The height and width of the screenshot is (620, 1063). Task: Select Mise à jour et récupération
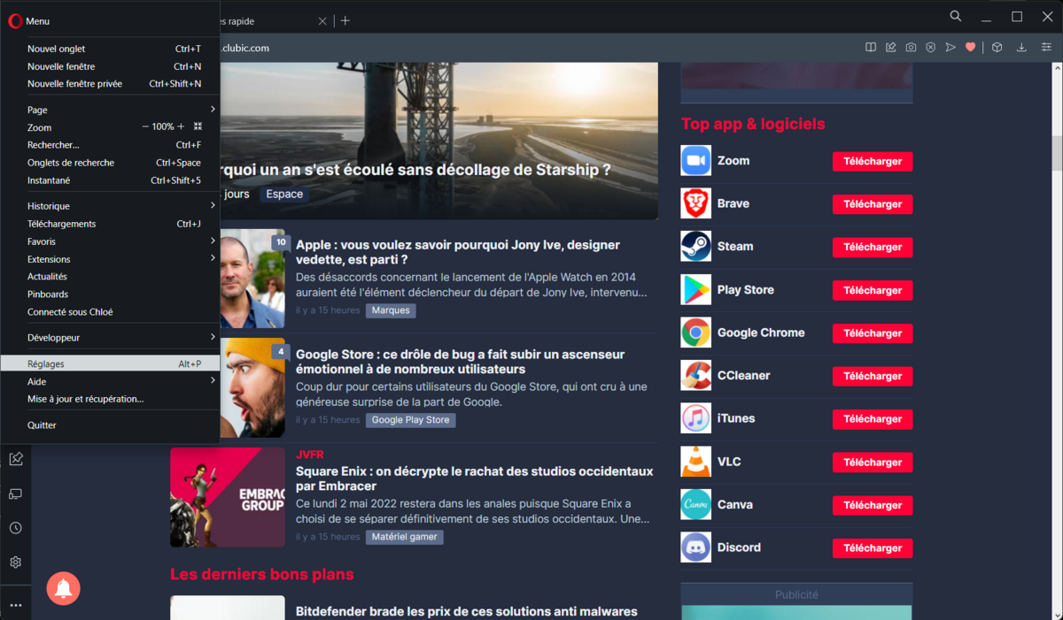(110, 399)
